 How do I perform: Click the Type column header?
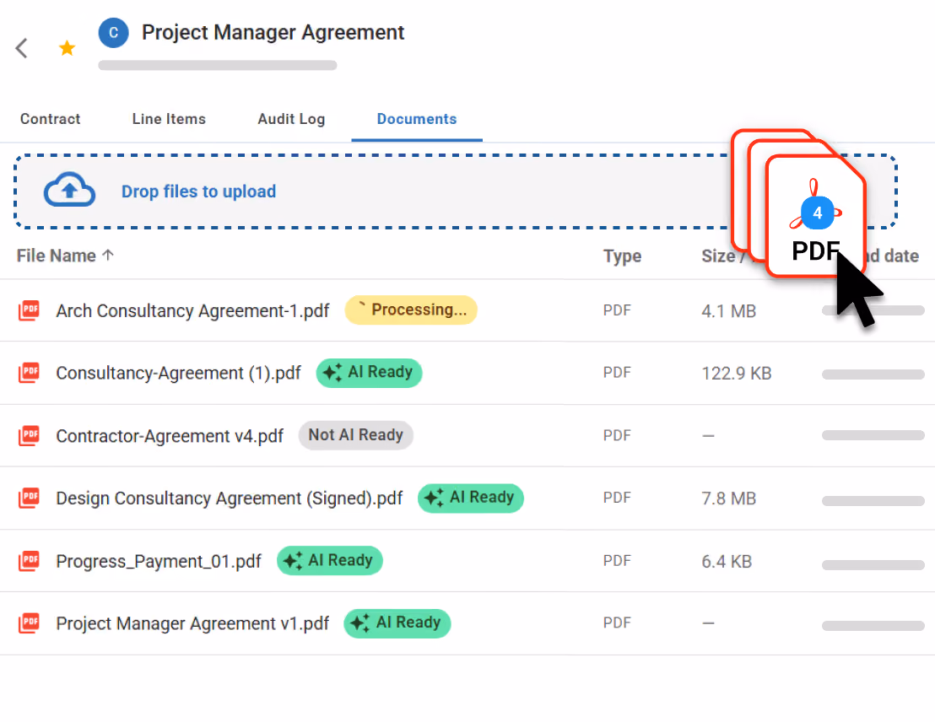622,256
